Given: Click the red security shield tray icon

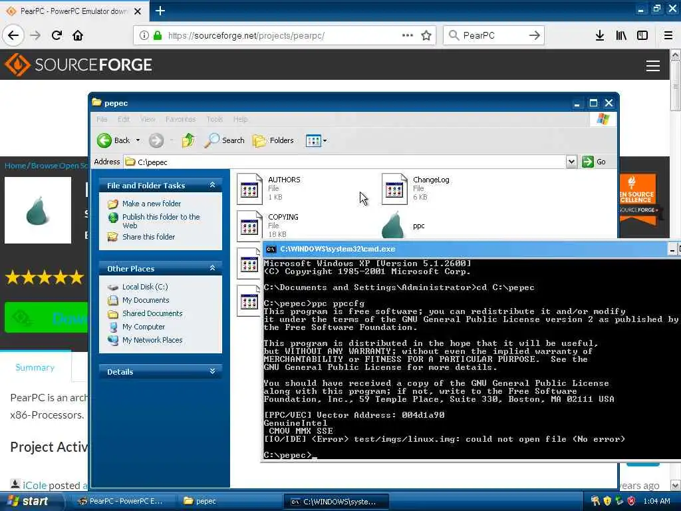Looking at the screenshot, I should (x=631, y=501).
